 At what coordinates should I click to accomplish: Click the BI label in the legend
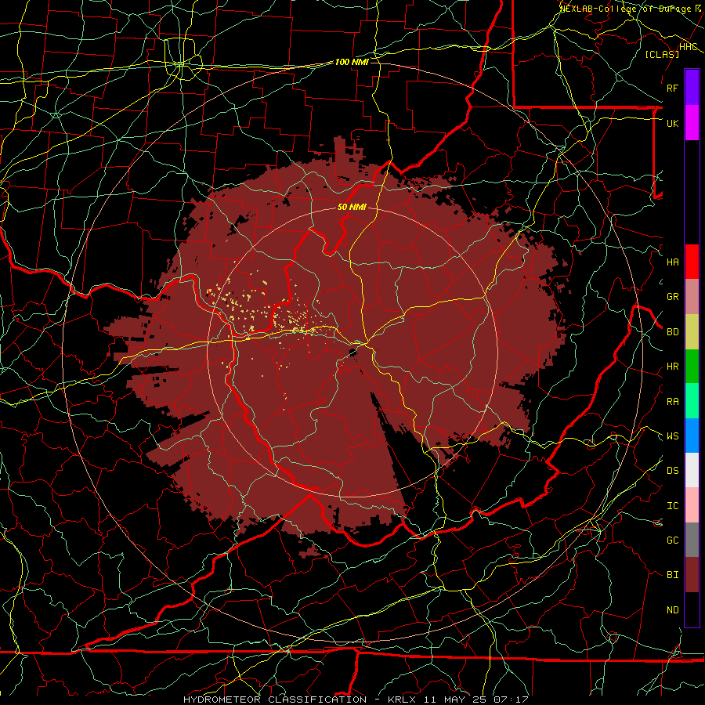click(672, 575)
